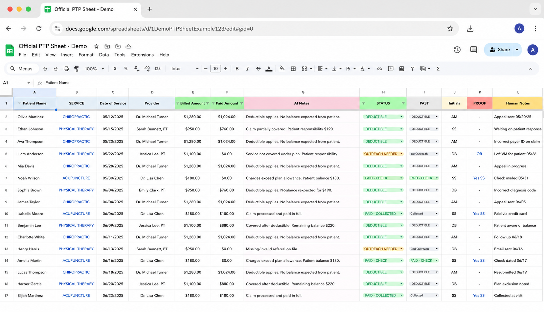Check the cloud document status icon

point(128,47)
